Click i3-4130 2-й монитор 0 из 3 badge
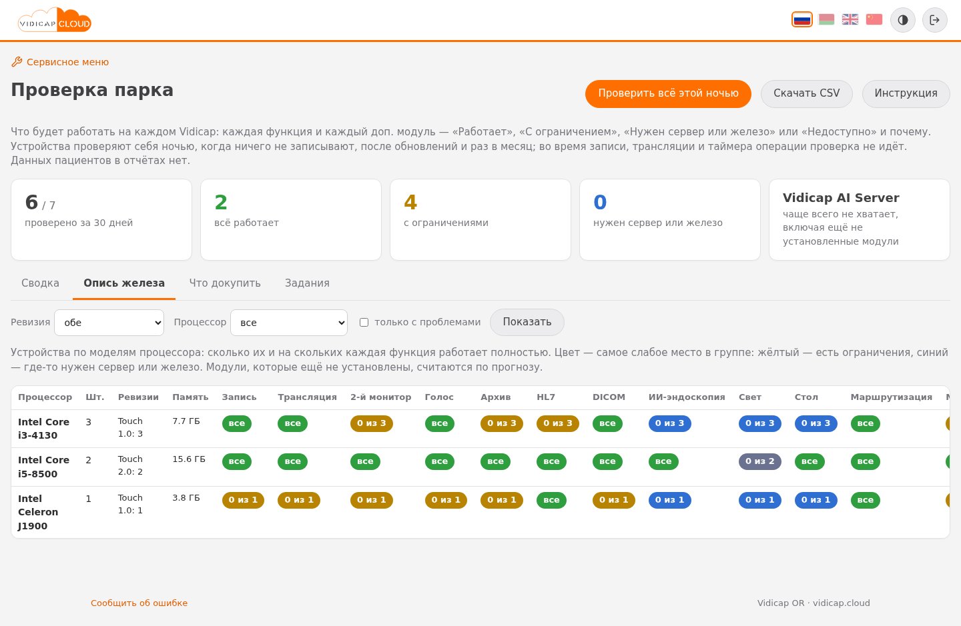The image size is (961, 626). tap(372, 423)
